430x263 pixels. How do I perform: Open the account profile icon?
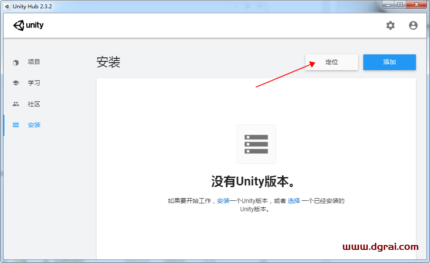413,25
